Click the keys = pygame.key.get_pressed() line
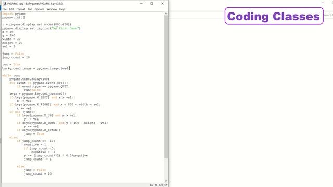Image resolution: width=333 pixels, height=187 pixels. click(37, 94)
